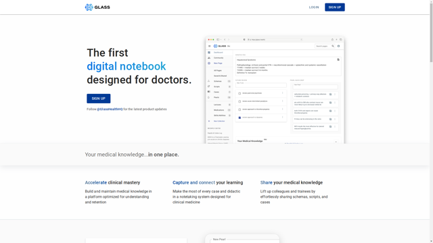The image size is (433, 243).
Task: Open the LOG IN link
Action: pyautogui.click(x=314, y=7)
